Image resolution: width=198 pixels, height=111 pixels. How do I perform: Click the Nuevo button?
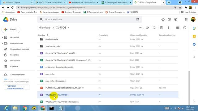[11, 30]
